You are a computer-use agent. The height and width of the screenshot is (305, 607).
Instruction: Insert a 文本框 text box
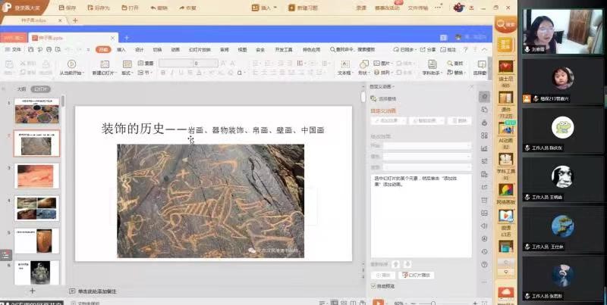coord(344,65)
